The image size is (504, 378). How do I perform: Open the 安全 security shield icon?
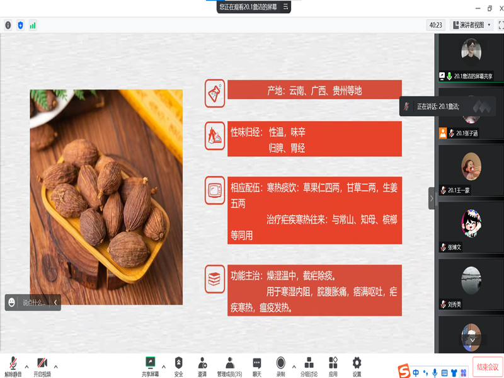[x=179, y=365]
